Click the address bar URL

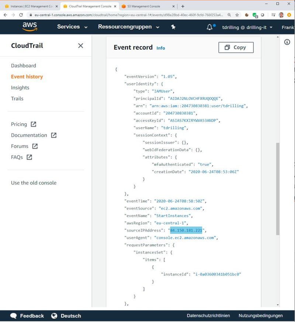click(128, 15)
